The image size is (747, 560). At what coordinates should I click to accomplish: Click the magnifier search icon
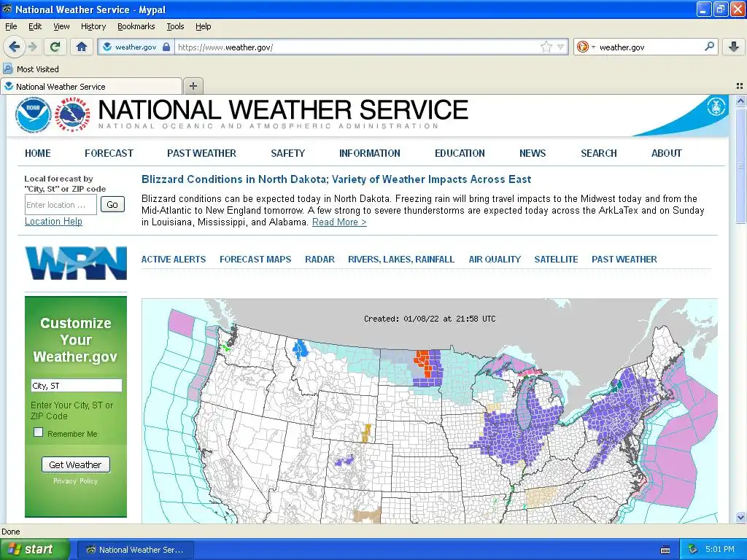point(709,47)
